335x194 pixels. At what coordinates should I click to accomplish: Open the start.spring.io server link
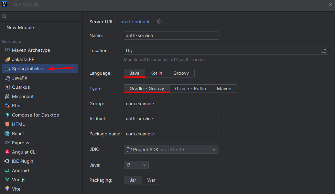click(136, 22)
